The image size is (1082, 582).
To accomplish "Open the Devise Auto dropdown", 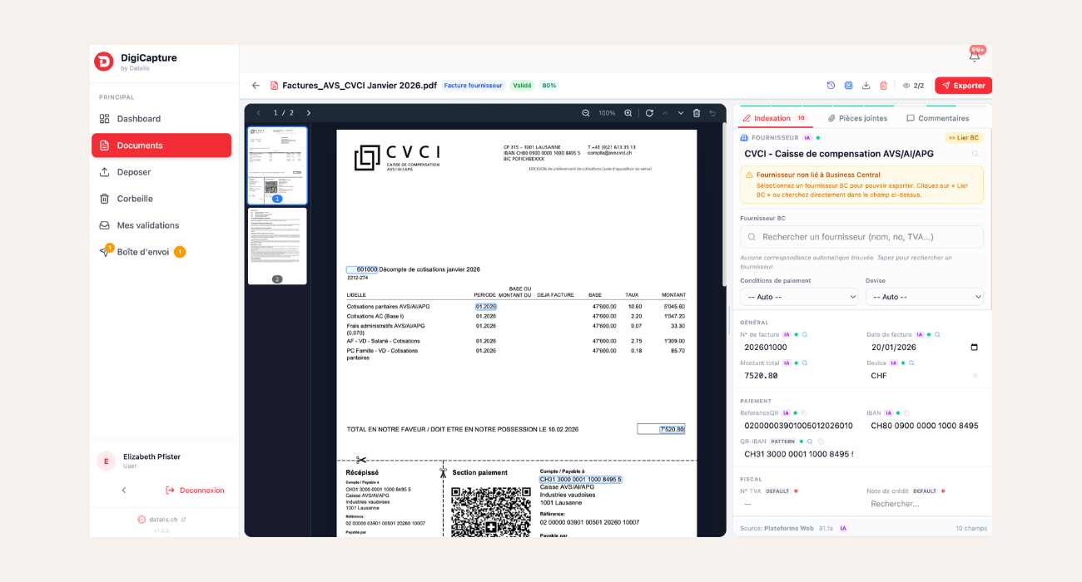I will click(925, 297).
